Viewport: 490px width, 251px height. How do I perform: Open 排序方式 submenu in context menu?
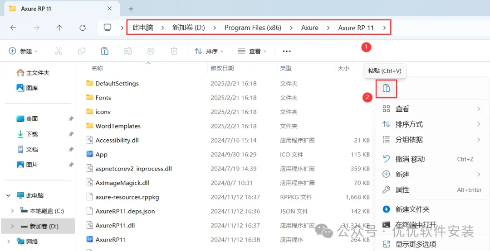[431, 124]
